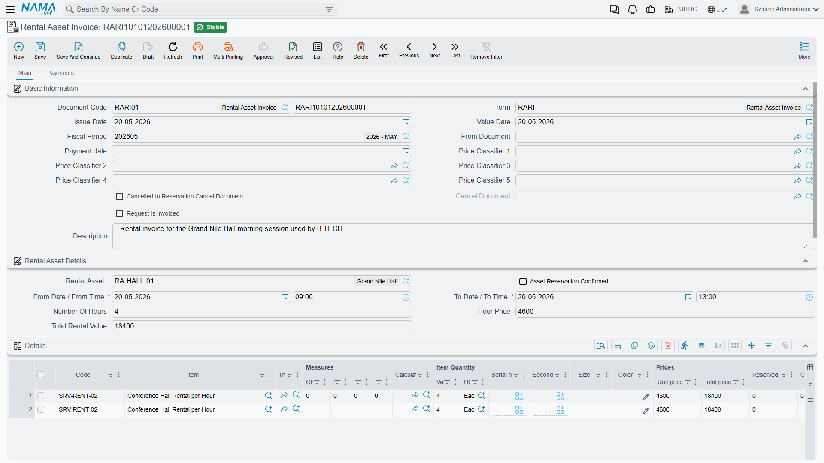Click the thumbs-up icon in header
This screenshot has height=463, width=824.
coord(651,9)
